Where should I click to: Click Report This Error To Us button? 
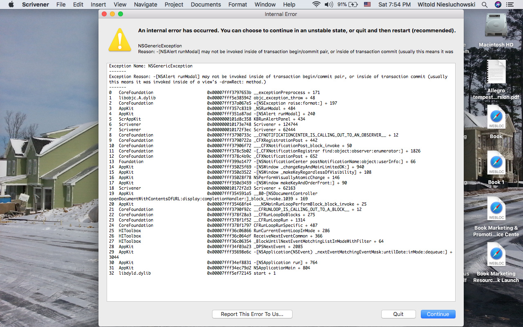(x=252, y=314)
